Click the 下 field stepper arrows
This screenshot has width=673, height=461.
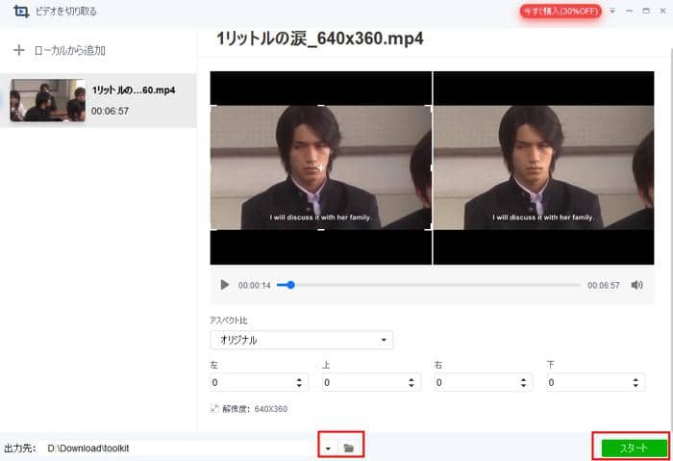(636, 382)
